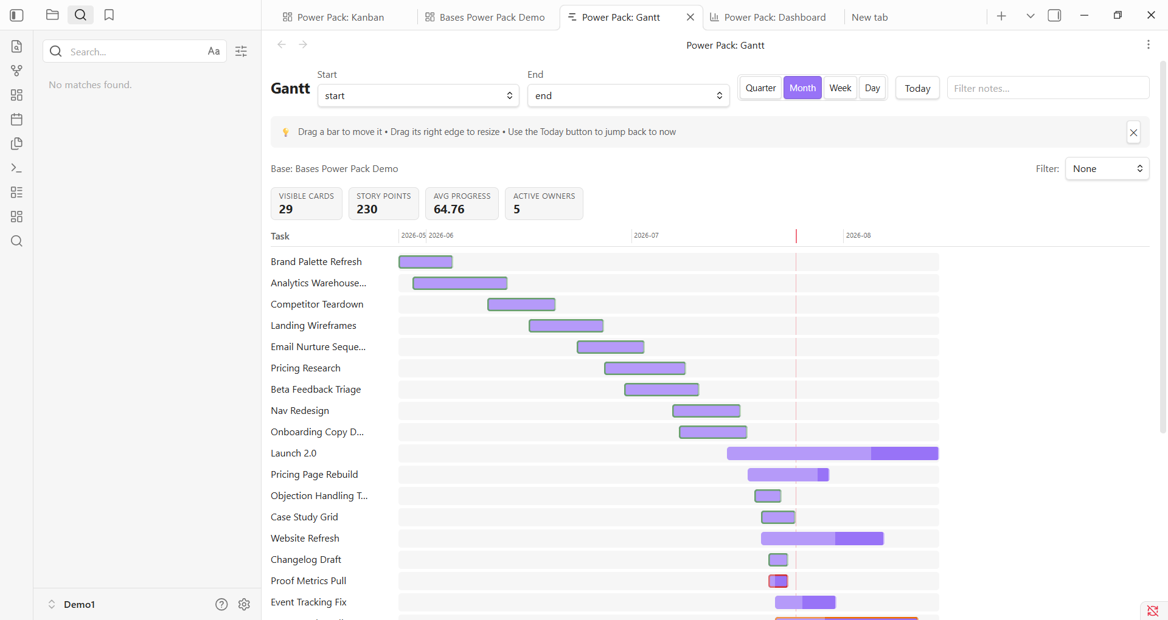The image size is (1168, 620).
Task: Open help question mark icon
Action: 221,604
